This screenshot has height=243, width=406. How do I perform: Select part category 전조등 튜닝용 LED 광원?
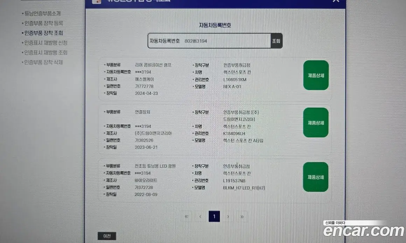coord(155,166)
